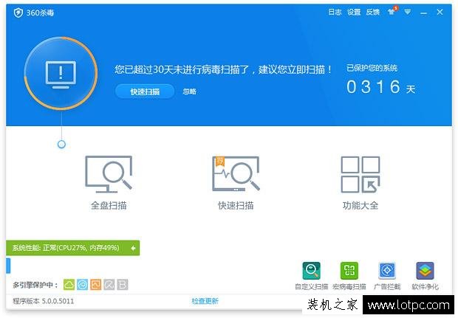Click the 系统性能 status green bar
The height and width of the screenshot is (318, 458).
point(72,248)
